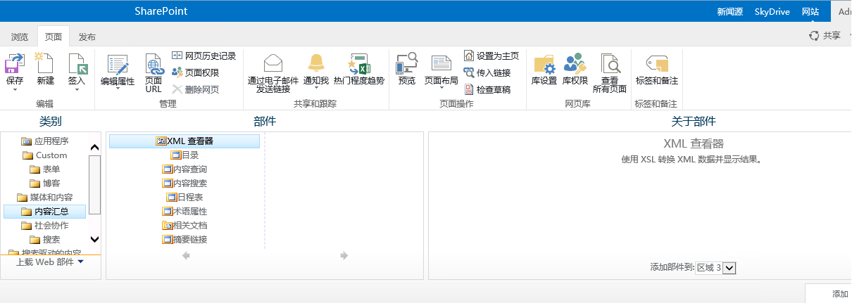Click category list scroll up arrow
Image resolution: width=852 pixels, height=303 pixels.
(x=94, y=148)
